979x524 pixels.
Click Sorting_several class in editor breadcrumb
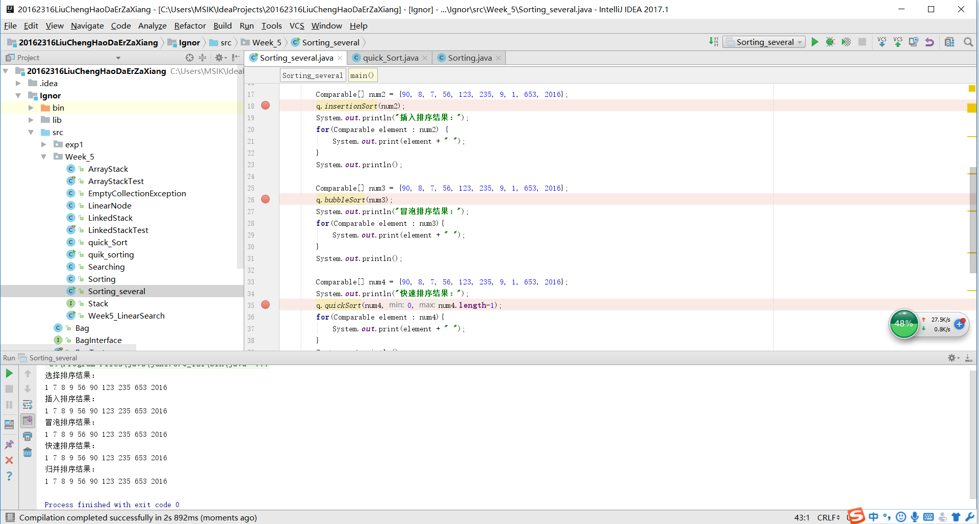pyautogui.click(x=313, y=75)
